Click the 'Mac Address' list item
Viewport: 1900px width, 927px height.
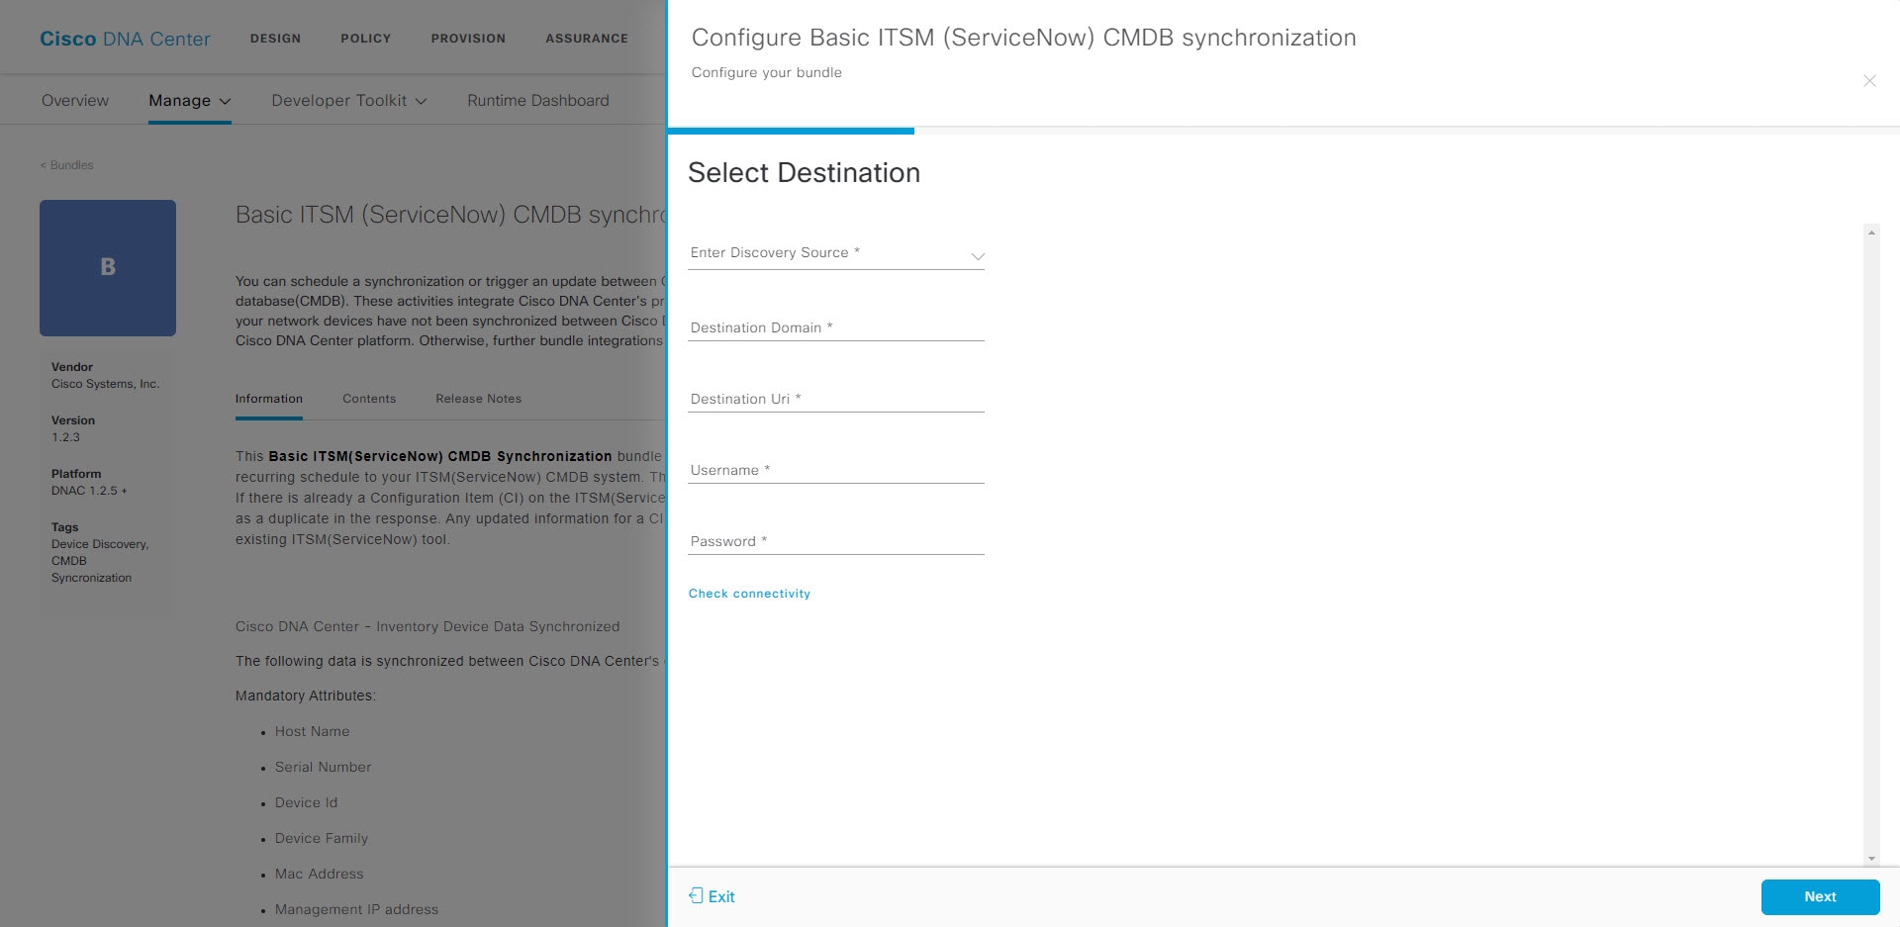[320, 874]
